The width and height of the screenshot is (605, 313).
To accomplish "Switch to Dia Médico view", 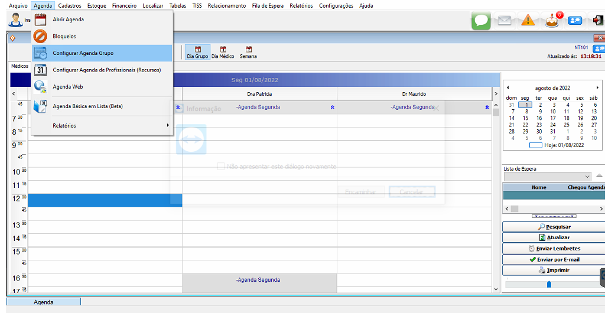I will pos(223,53).
